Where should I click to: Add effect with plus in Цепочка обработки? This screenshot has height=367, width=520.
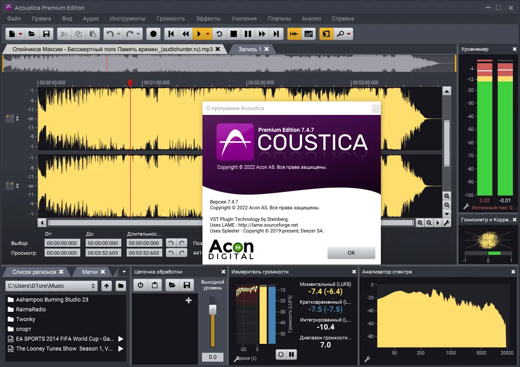(189, 301)
